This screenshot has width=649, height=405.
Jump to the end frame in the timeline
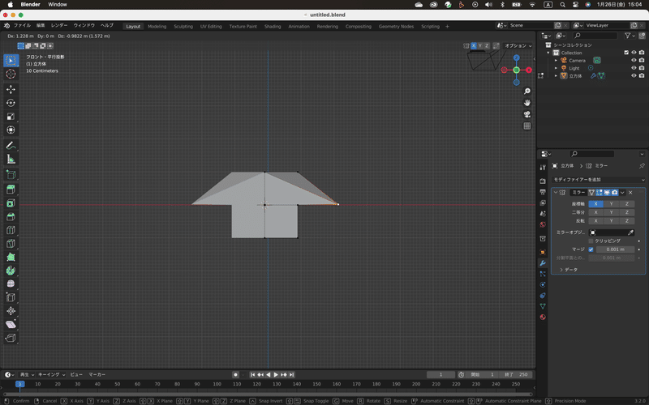coord(291,375)
